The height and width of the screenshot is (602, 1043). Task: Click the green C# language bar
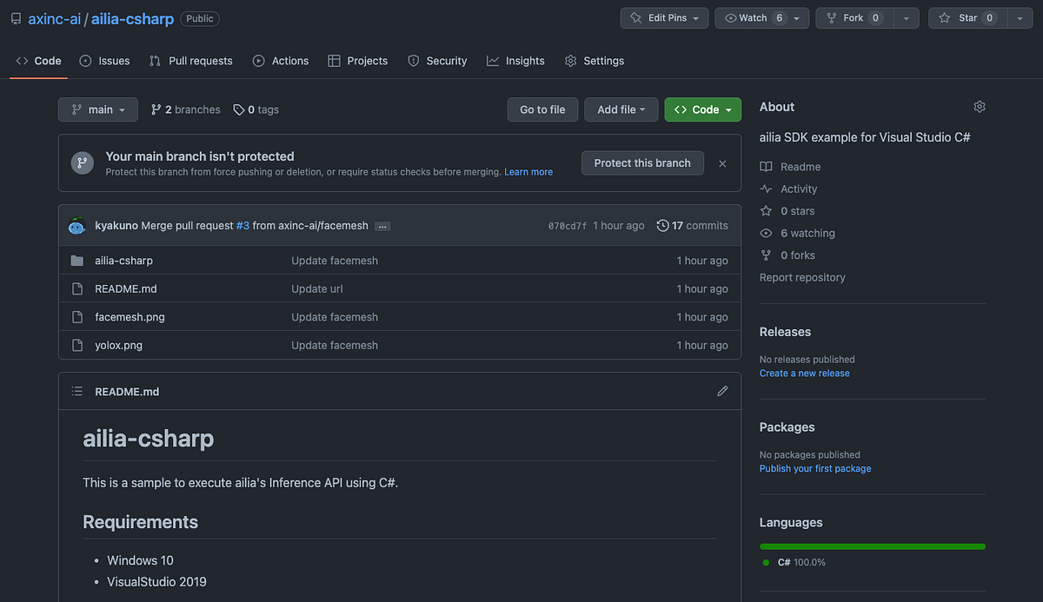872,546
